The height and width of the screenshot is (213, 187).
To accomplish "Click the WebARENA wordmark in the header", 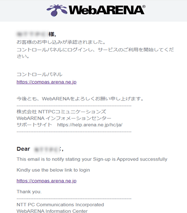I will click(107, 10).
